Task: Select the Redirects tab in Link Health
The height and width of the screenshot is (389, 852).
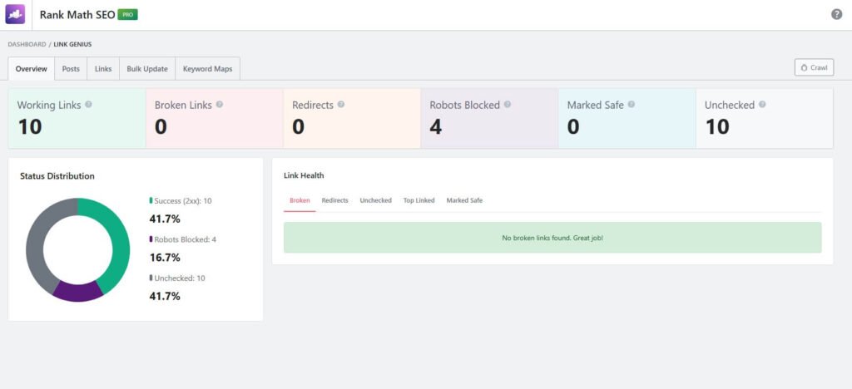Action: click(334, 200)
